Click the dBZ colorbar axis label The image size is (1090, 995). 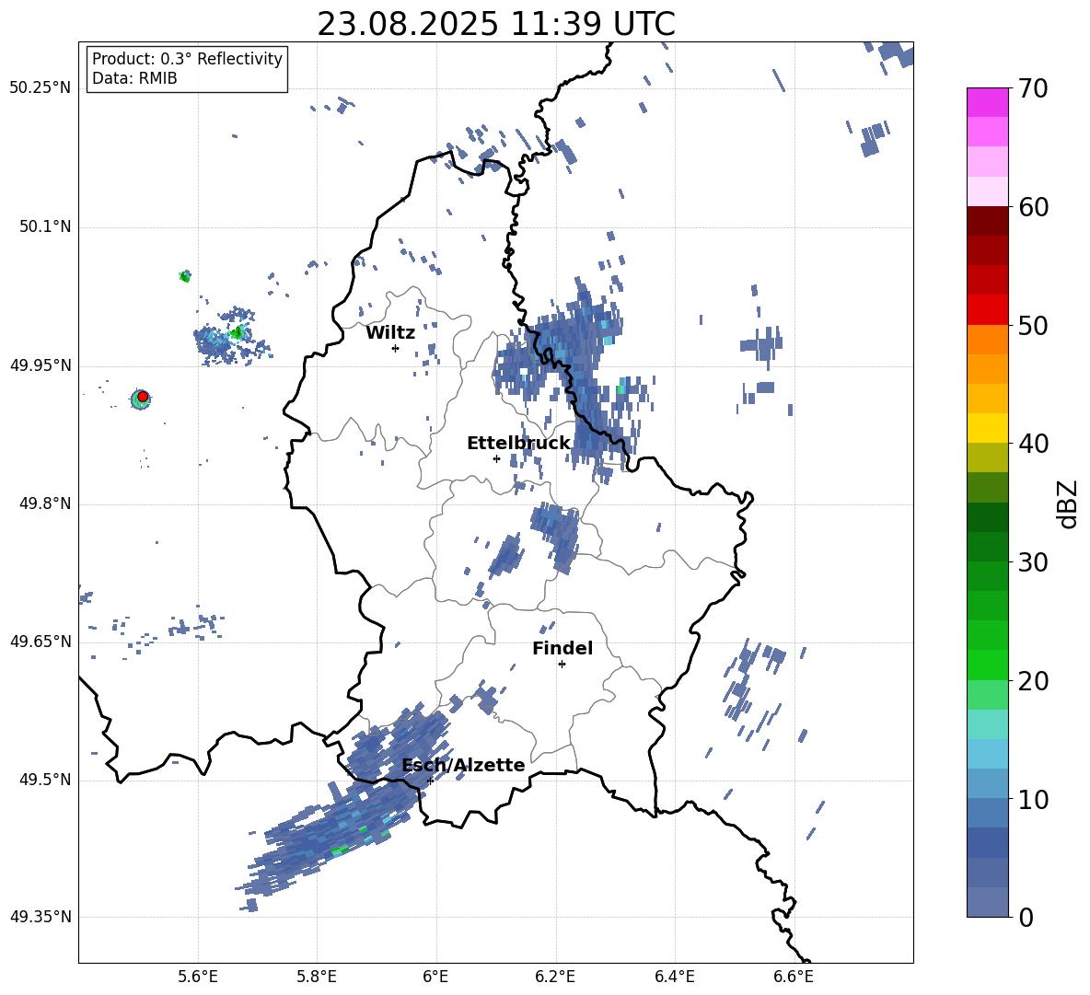point(1066,503)
